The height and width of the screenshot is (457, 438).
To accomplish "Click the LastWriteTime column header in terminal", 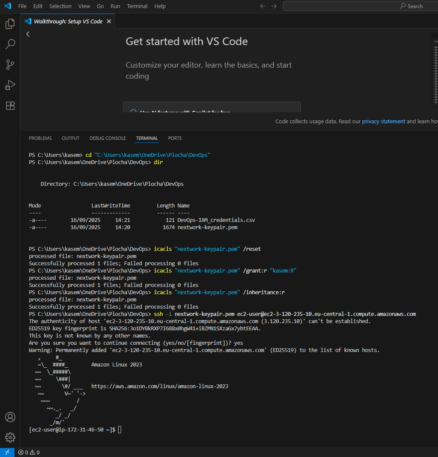I will click(110, 205).
